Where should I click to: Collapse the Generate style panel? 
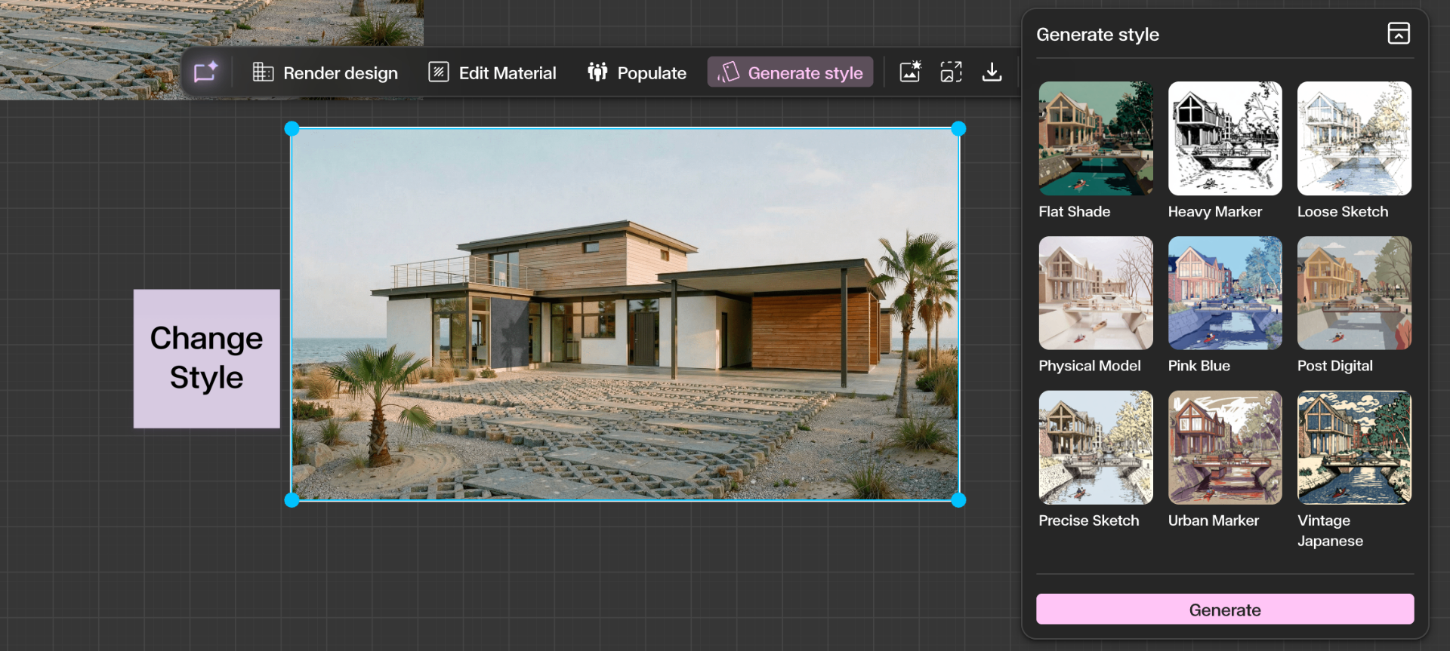click(1398, 34)
